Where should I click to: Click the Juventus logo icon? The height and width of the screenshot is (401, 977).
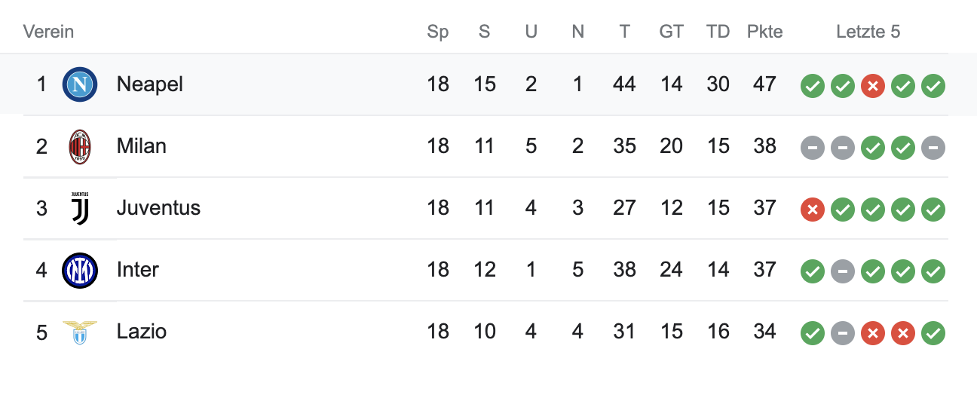click(79, 208)
